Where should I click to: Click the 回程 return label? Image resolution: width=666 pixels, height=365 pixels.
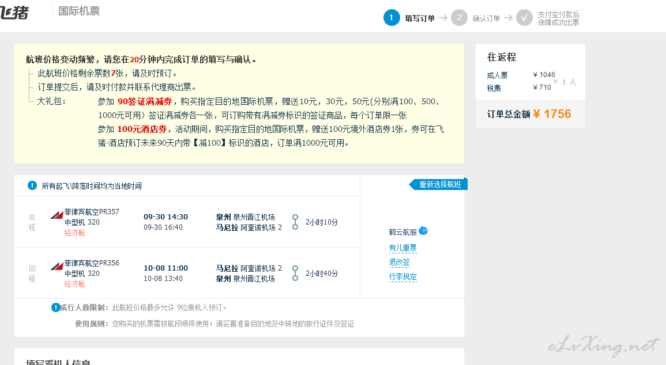click(x=32, y=273)
